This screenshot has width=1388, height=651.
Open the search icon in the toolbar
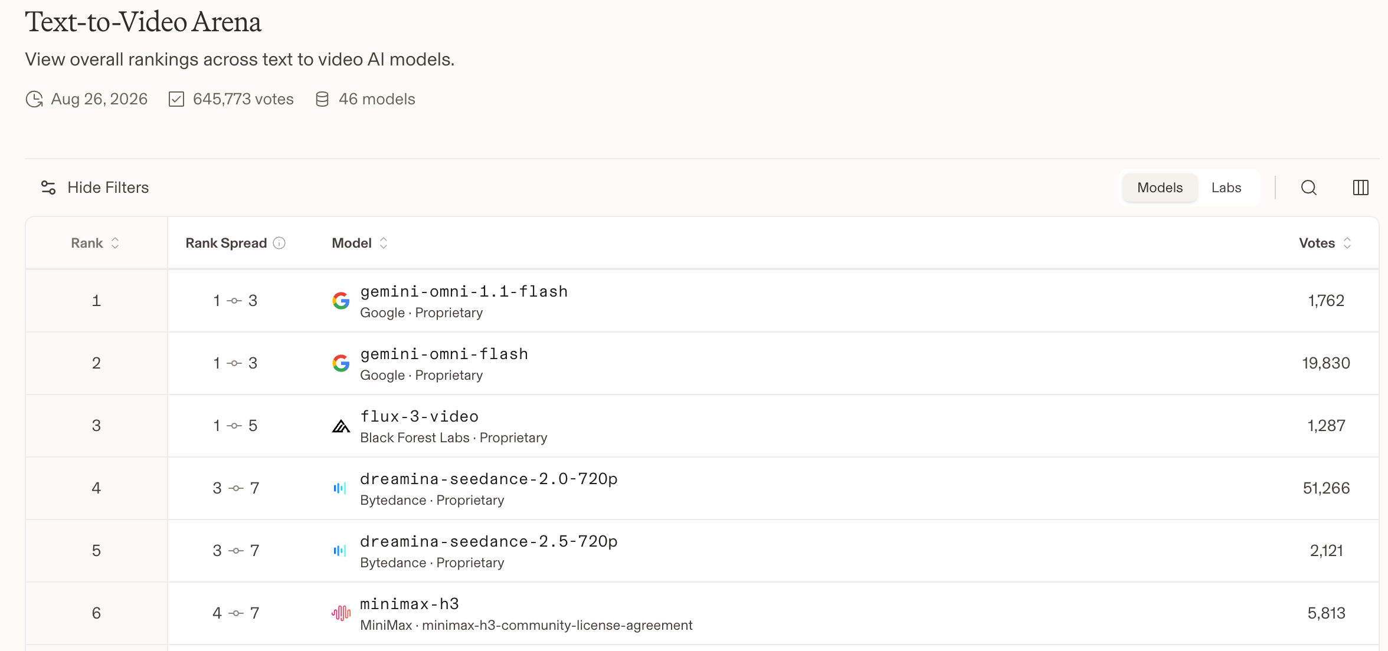point(1308,188)
